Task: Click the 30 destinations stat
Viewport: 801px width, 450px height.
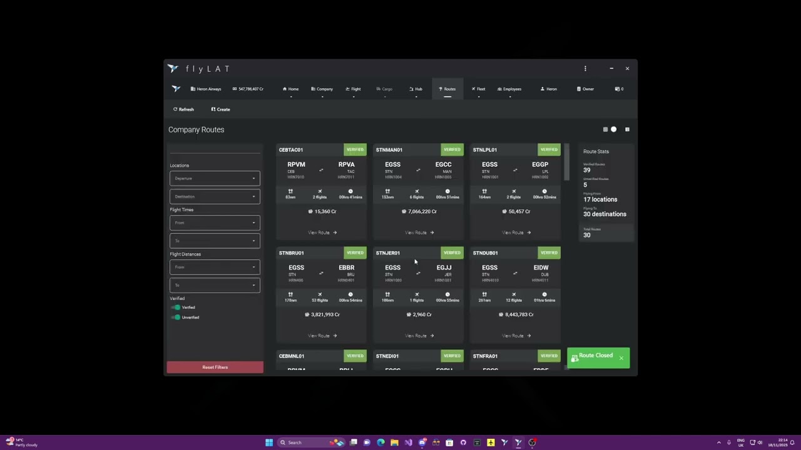Action: click(x=605, y=214)
